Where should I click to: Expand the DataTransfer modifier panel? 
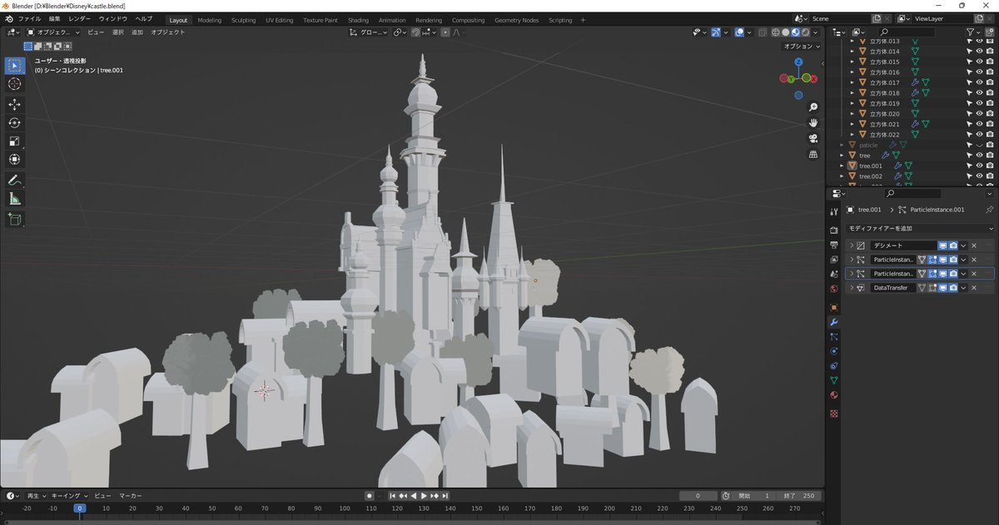(x=852, y=288)
